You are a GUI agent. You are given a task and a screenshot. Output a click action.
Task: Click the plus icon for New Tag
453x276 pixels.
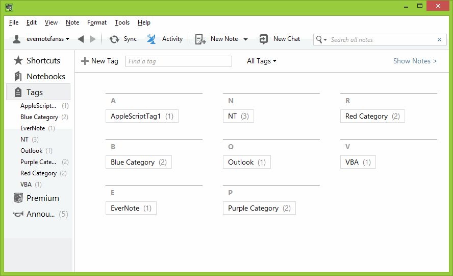click(x=85, y=61)
